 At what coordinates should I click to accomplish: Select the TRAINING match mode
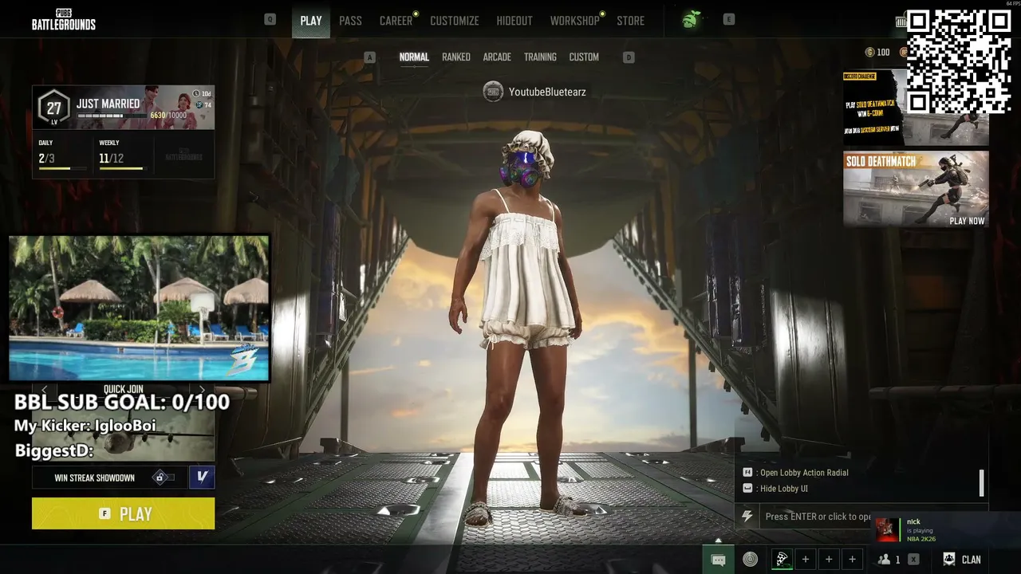pyautogui.click(x=540, y=57)
